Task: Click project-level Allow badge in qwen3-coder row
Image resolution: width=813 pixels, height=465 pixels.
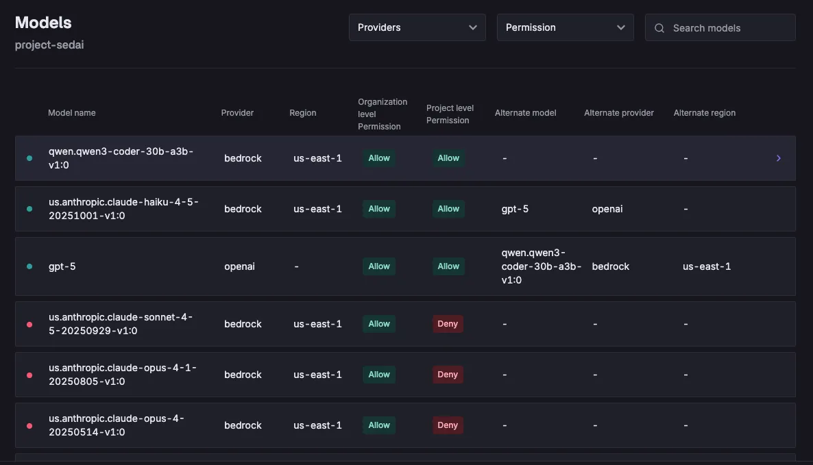Action: coord(448,158)
